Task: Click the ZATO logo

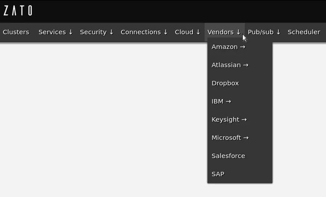Action: (x=18, y=11)
